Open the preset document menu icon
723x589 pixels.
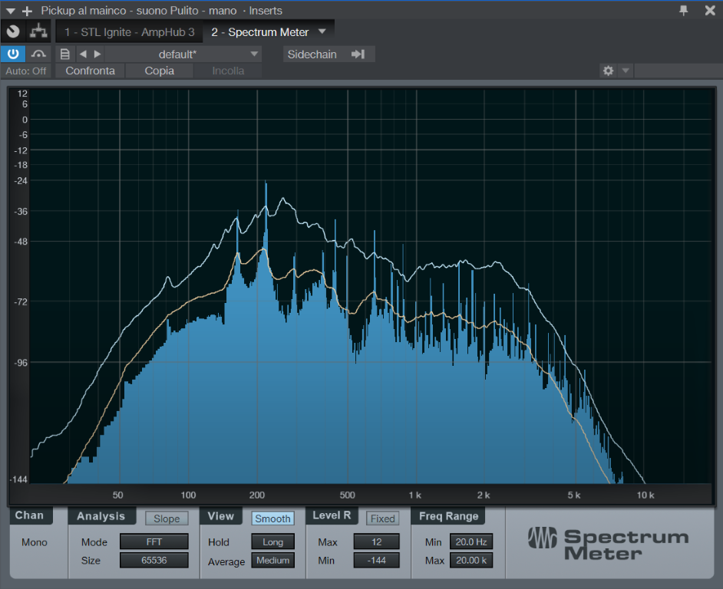(x=65, y=54)
